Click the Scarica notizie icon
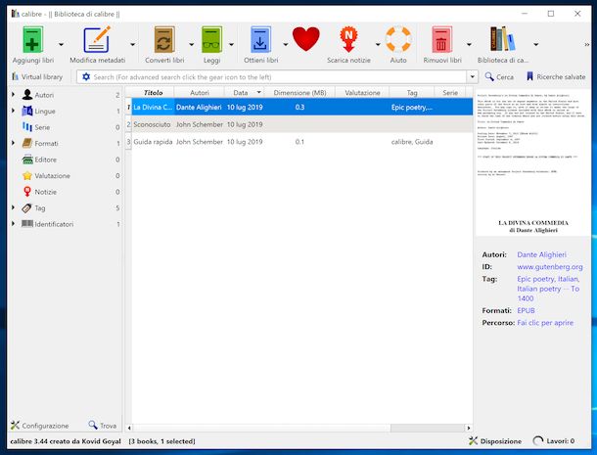The width and height of the screenshot is (597, 455). pos(348,39)
